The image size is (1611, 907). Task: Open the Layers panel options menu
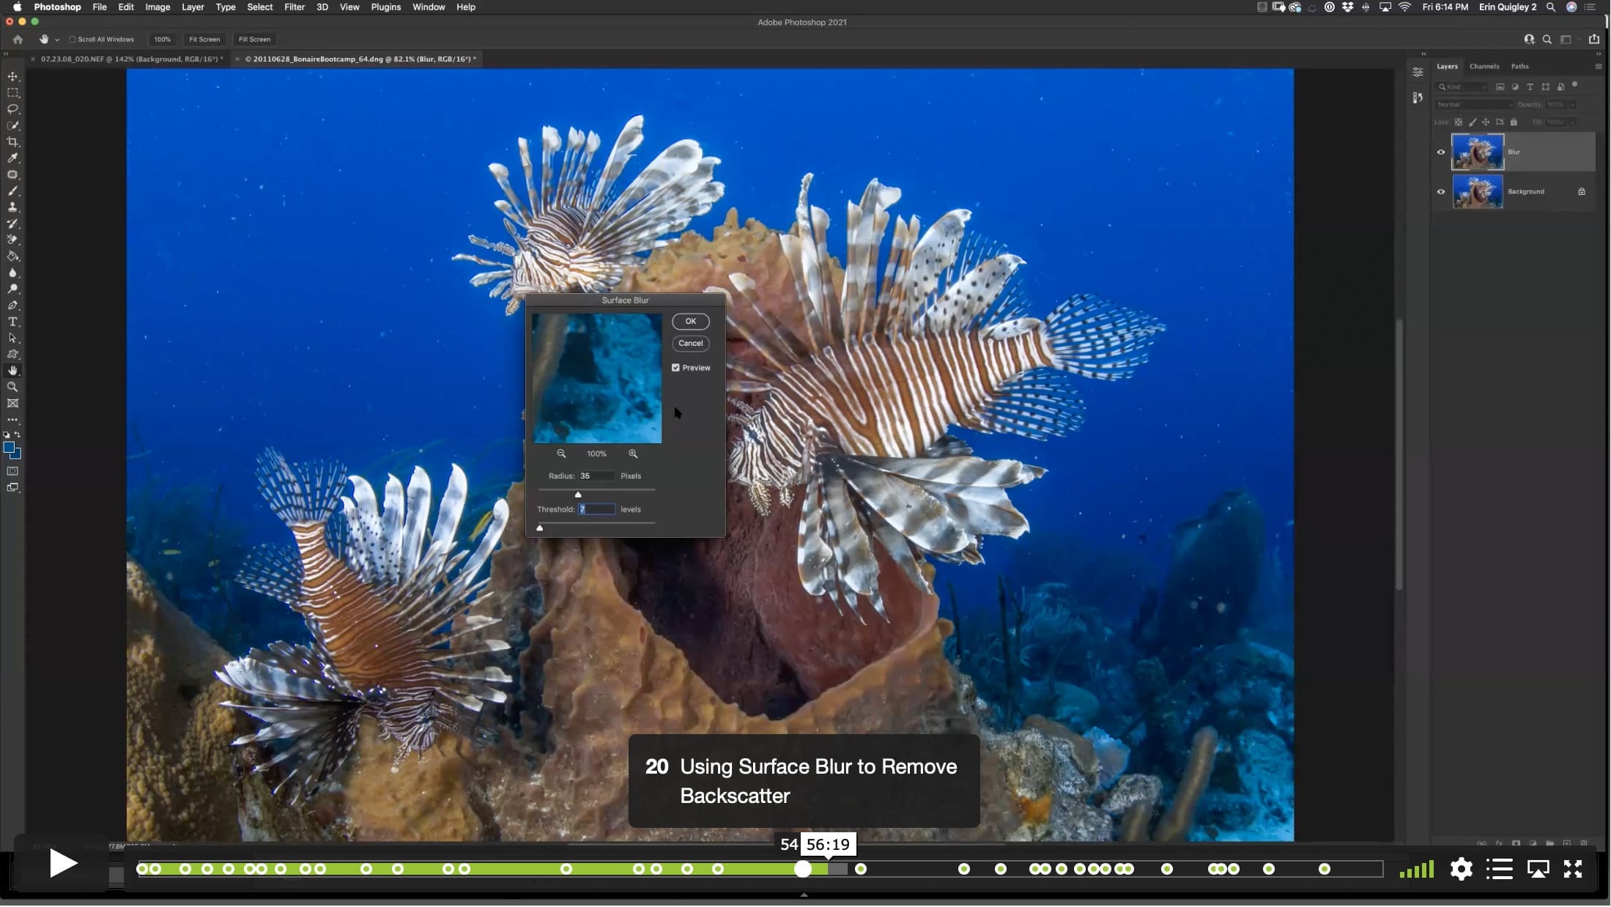[x=1599, y=67]
